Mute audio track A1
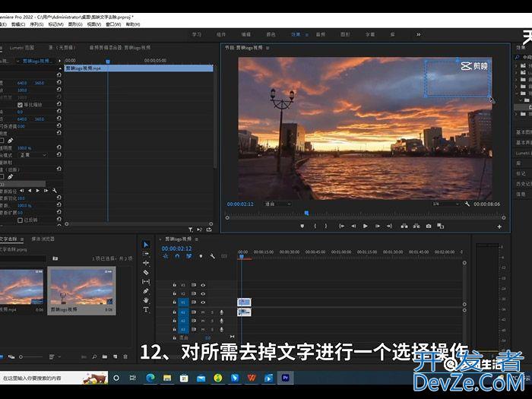 tap(203, 312)
